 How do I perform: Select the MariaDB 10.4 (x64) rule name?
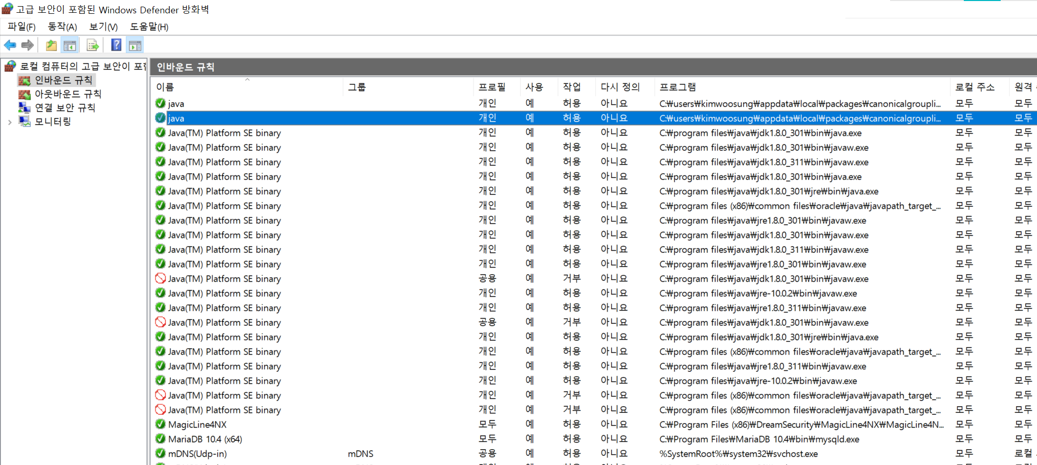(205, 439)
